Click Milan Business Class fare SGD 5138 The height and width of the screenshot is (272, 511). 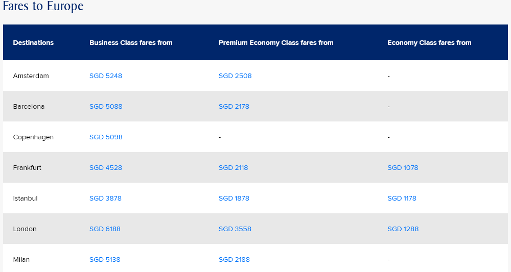coord(105,260)
